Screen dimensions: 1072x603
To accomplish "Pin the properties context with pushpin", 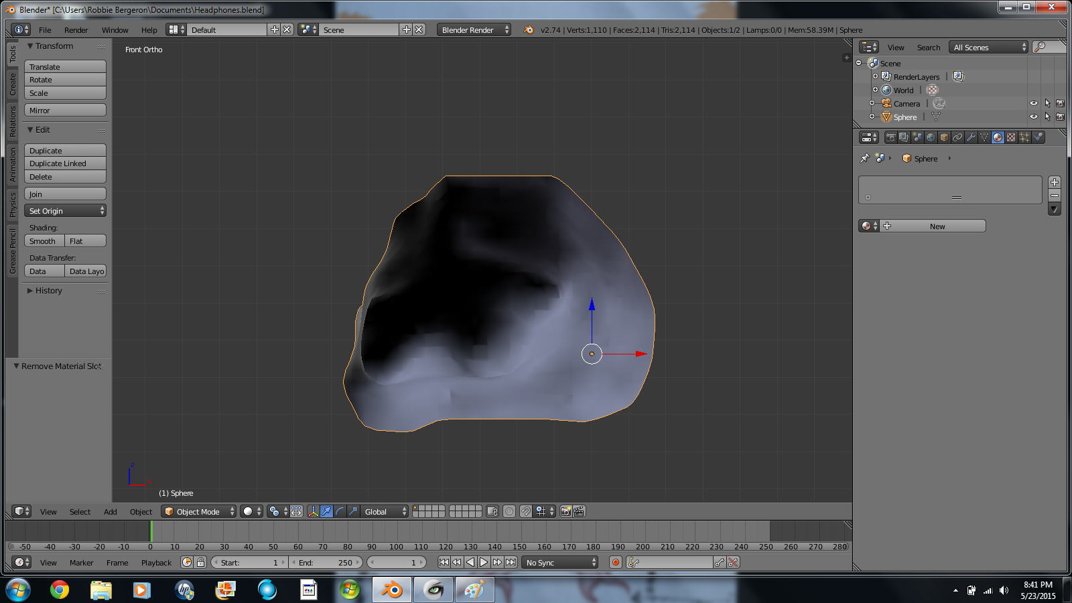I will coord(865,159).
